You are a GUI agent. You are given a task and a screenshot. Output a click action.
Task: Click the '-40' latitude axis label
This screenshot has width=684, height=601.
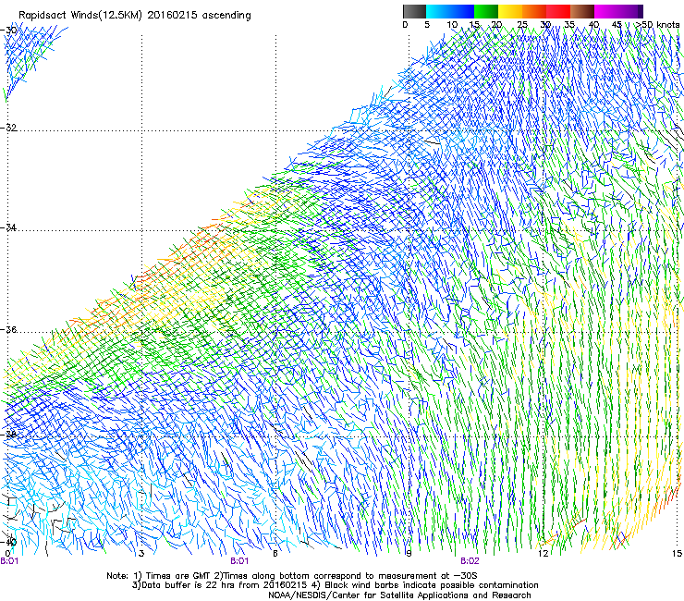[8, 542]
